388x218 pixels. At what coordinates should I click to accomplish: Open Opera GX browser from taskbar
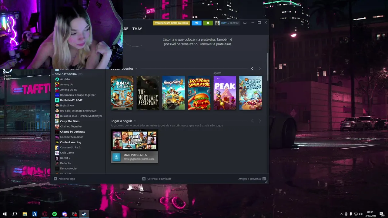point(45,214)
